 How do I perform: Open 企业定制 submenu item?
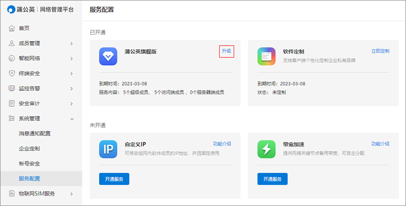(29, 148)
